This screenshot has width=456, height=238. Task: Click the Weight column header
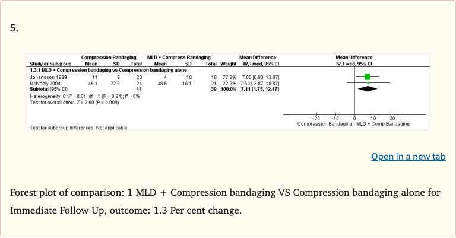pyautogui.click(x=228, y=63)
